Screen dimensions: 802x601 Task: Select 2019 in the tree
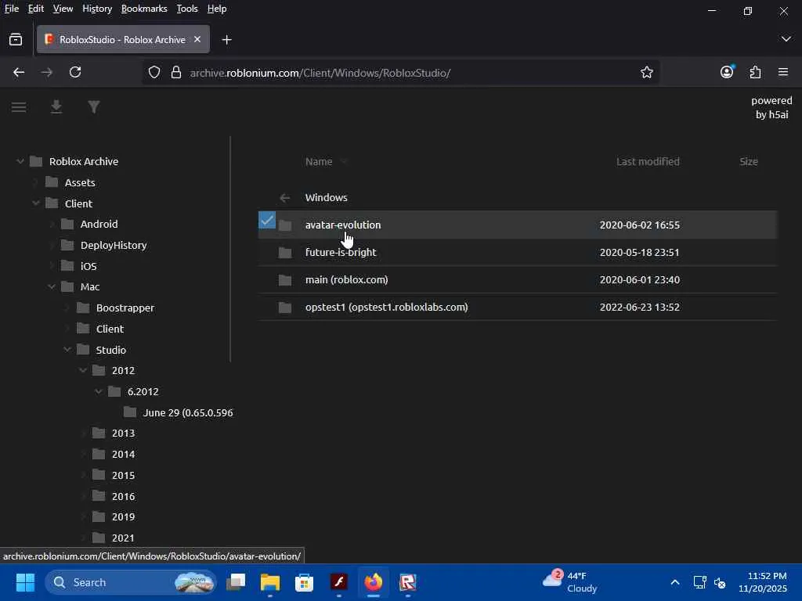tap(123, 516)
